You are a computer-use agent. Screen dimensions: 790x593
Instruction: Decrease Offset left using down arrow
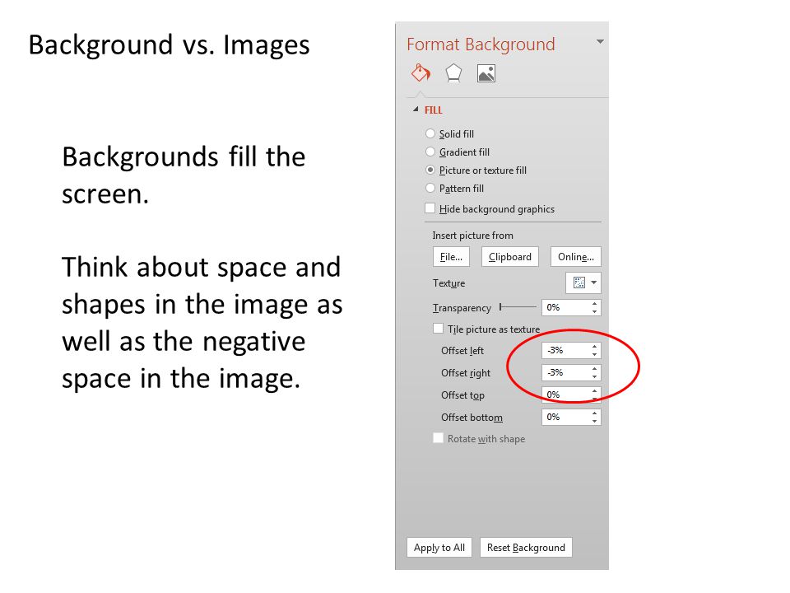point(594,354)
